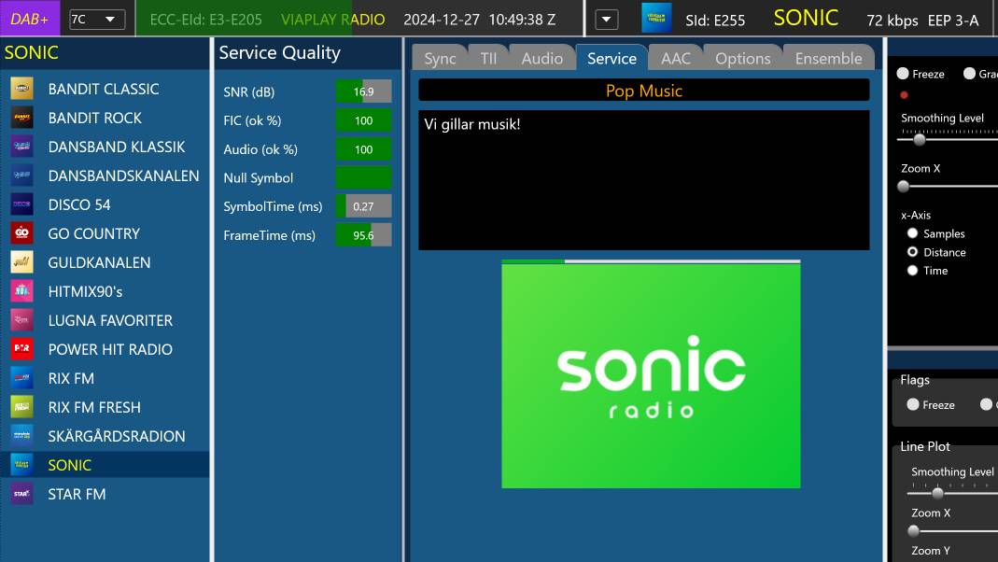The height and width of the screenshot is (562, 998).
Task: Tune to SKÄRGÅRDSRADION station
Action: (x=117, y=436)
